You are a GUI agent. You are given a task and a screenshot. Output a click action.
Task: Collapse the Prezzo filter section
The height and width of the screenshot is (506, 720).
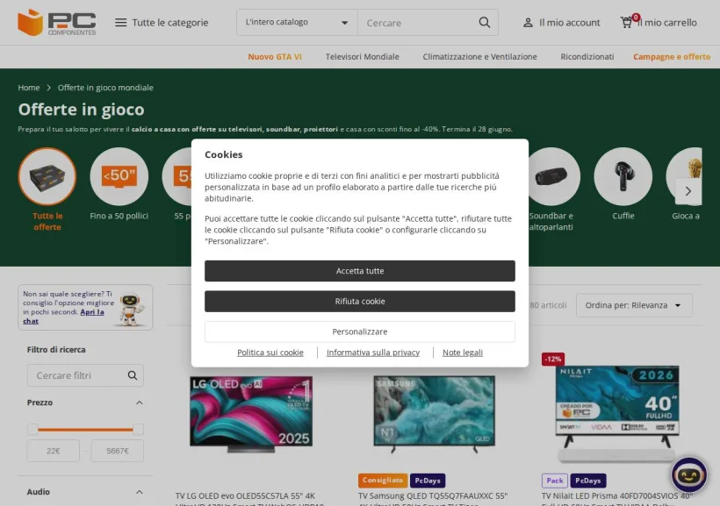click(x=139, y=403)
